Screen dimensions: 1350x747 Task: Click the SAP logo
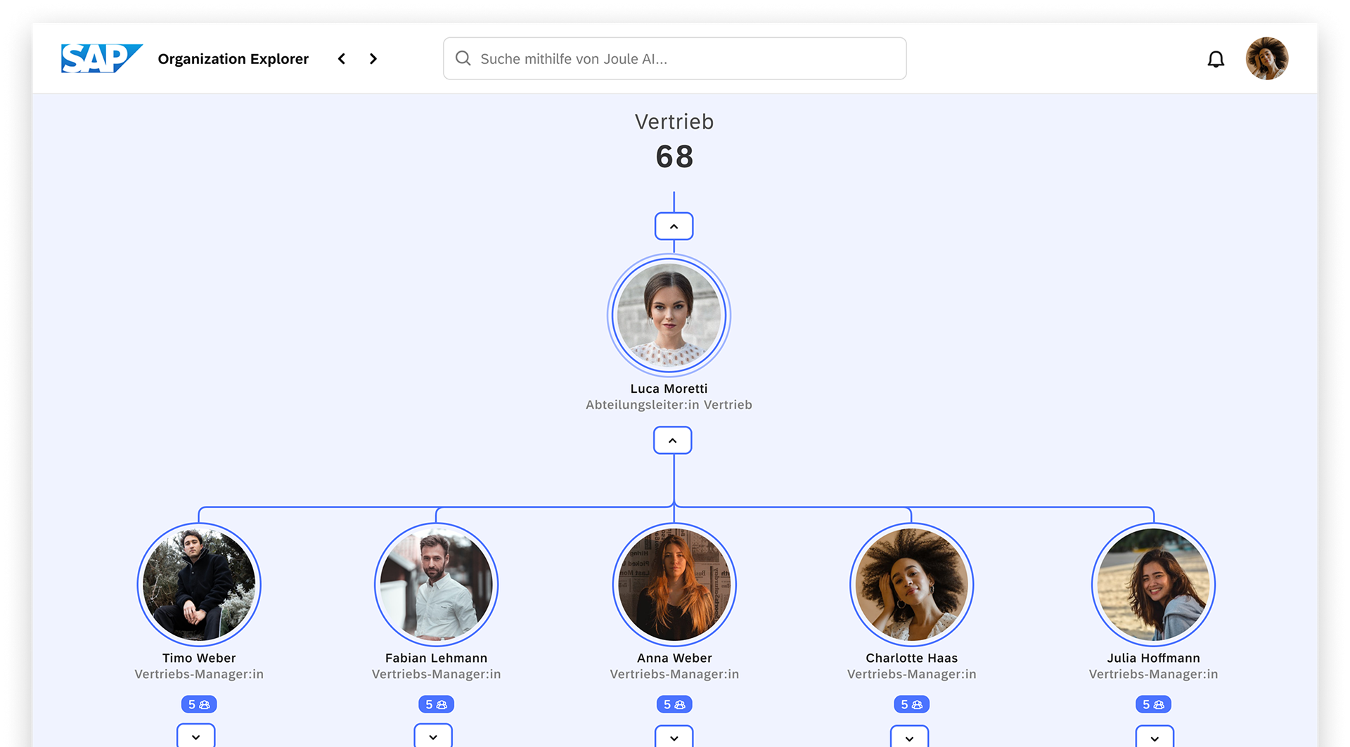(x=102, y=58)
